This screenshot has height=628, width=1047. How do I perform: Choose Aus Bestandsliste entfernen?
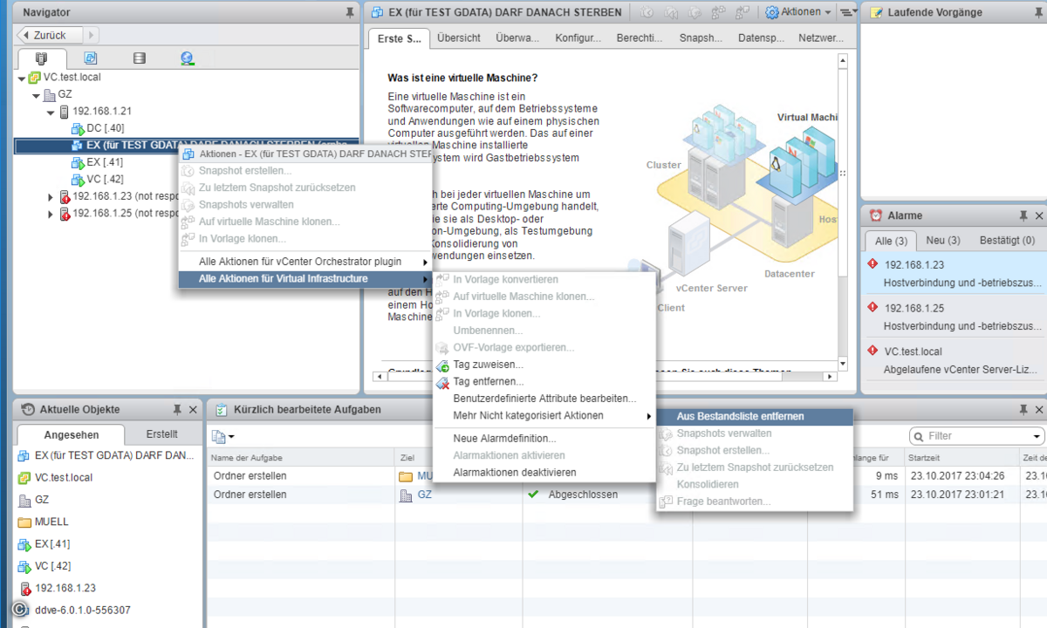(x=755, y=417)
